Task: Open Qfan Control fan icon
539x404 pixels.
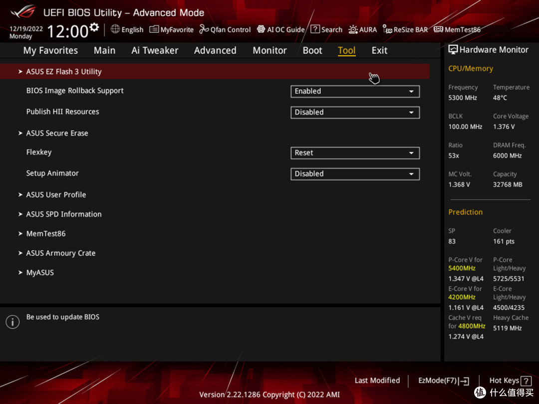Action: pos(204,29)
